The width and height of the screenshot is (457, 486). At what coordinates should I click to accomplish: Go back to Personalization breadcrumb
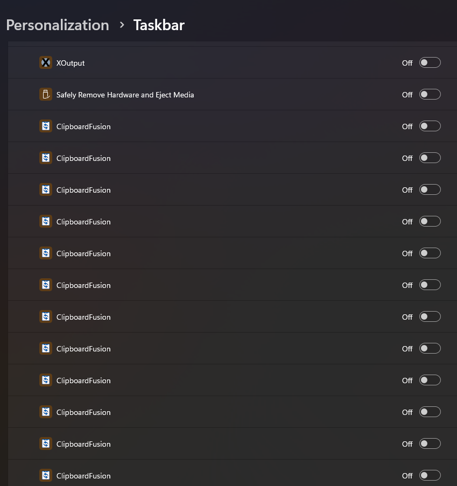click(58, 25)
